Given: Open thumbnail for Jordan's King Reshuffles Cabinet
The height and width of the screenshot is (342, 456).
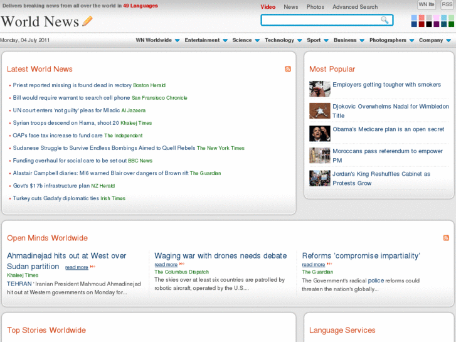Looking at the screenshot, I should [320, 178].
